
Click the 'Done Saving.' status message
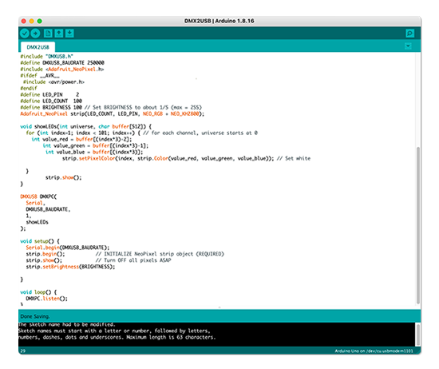34,316
